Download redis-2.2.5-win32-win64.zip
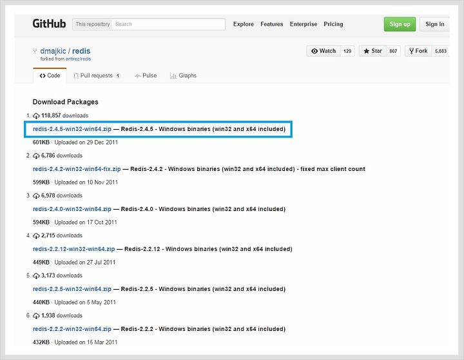Viewport: 464px width, 360px height. (72, 289)
